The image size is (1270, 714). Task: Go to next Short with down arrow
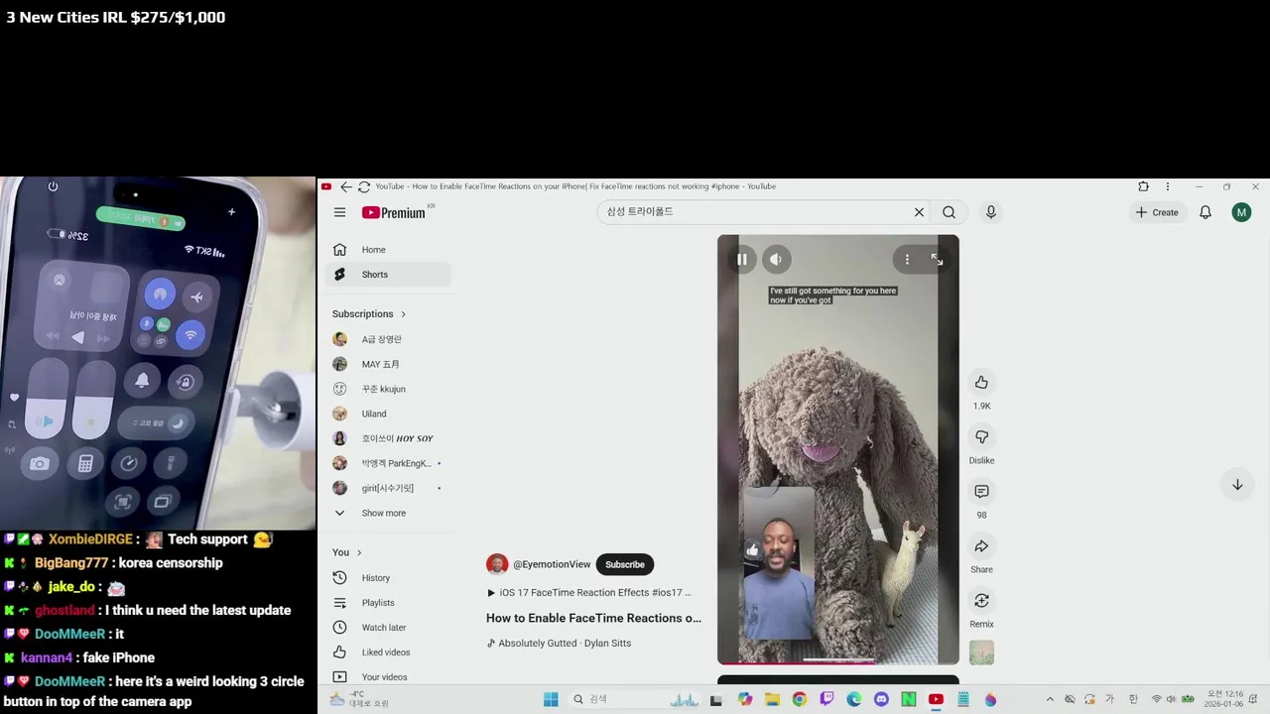click(1237, 485)
